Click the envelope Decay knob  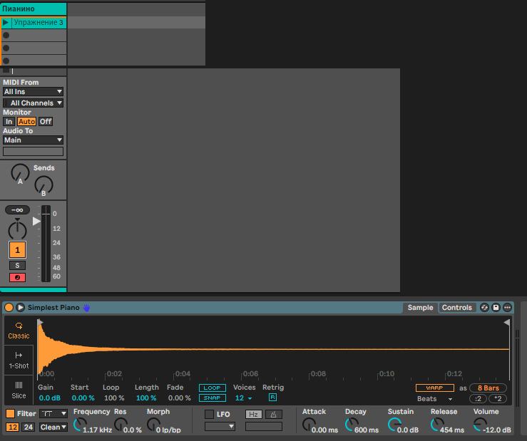(x=352, y=425)
